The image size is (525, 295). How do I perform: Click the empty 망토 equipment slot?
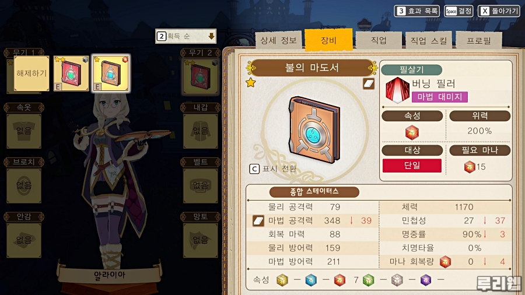click(200, 240)
